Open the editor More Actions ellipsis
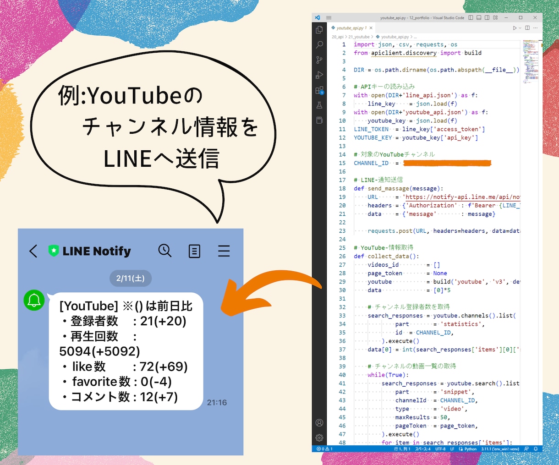Viewport: 559px width, 465px height. (x=535, y=28)
